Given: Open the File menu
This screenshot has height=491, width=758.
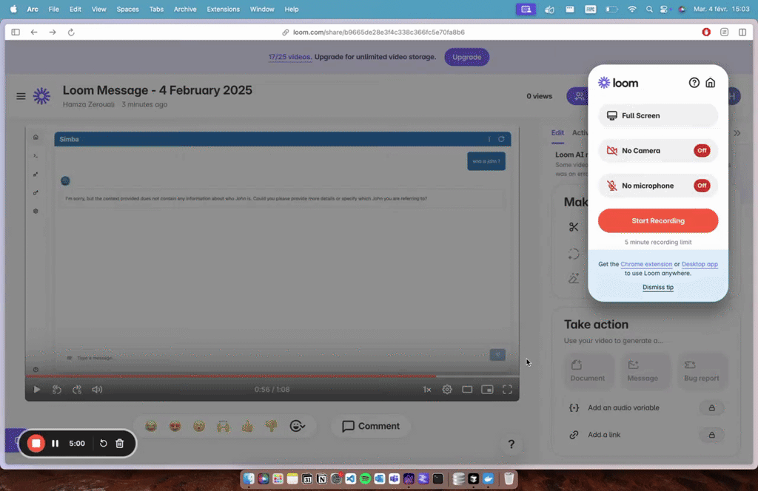Looking at the screenshot, I should [x=53, y=9].
